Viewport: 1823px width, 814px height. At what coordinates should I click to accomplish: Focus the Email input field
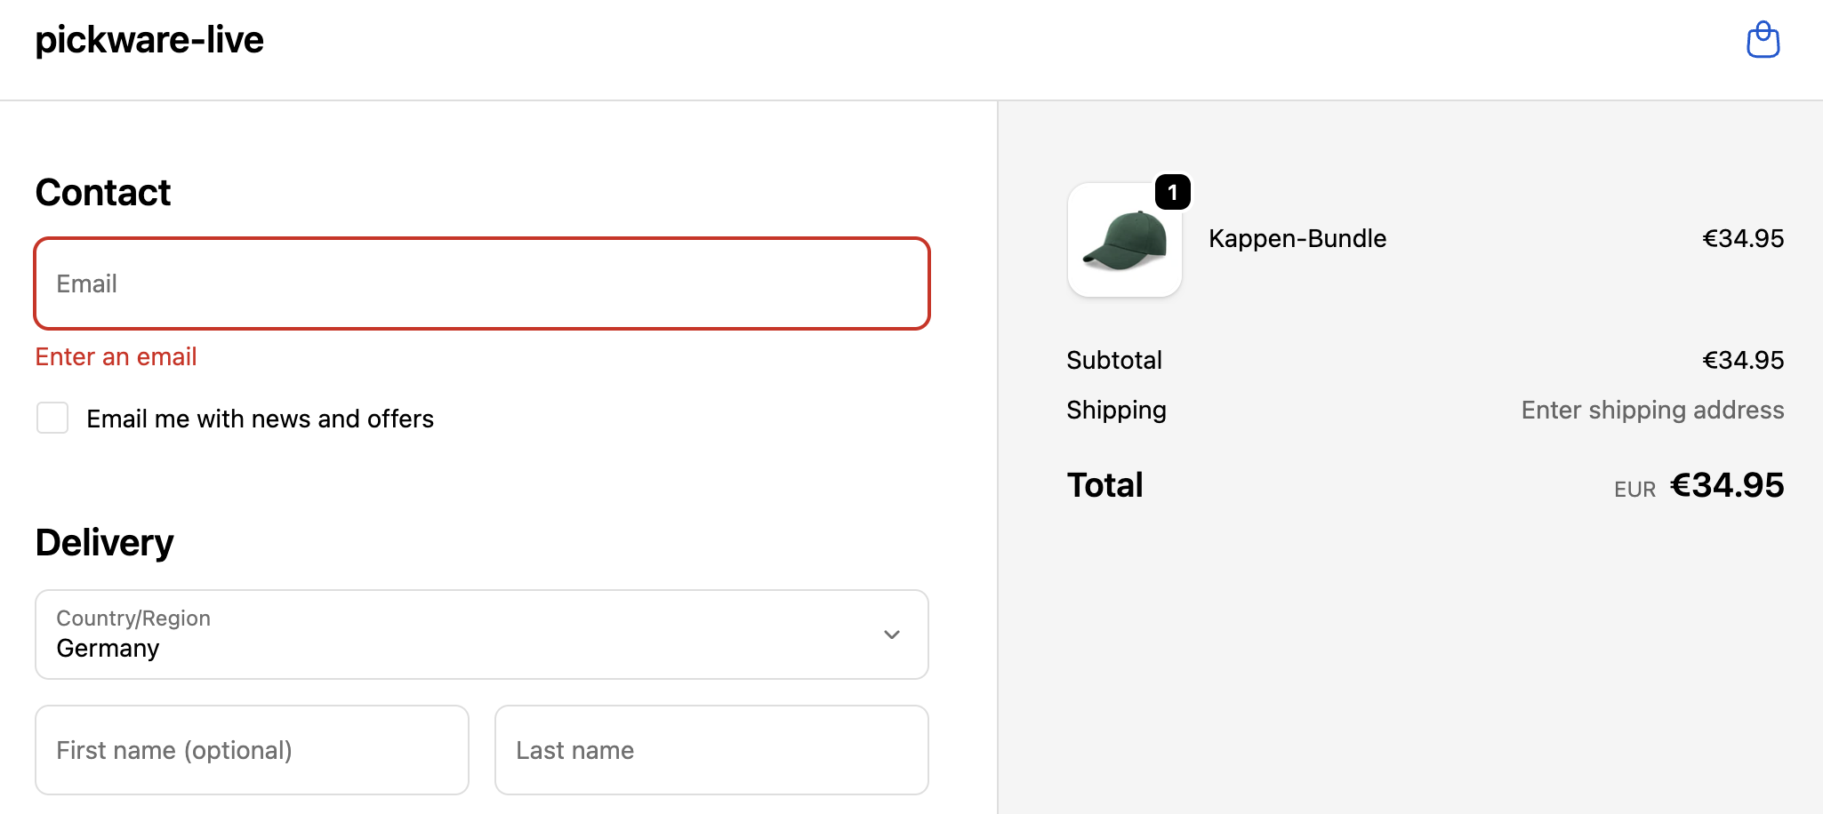[481, 283]
